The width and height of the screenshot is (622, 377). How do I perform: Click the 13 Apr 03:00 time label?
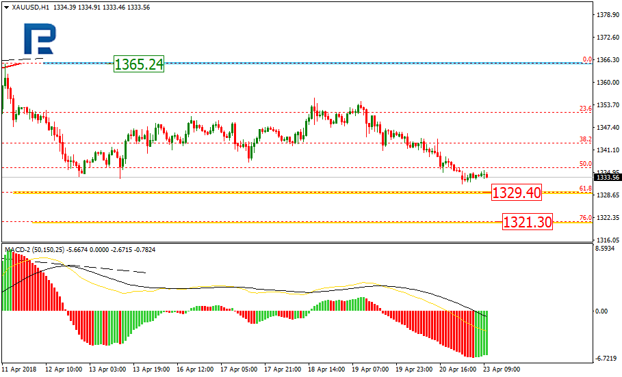[107, 369]
